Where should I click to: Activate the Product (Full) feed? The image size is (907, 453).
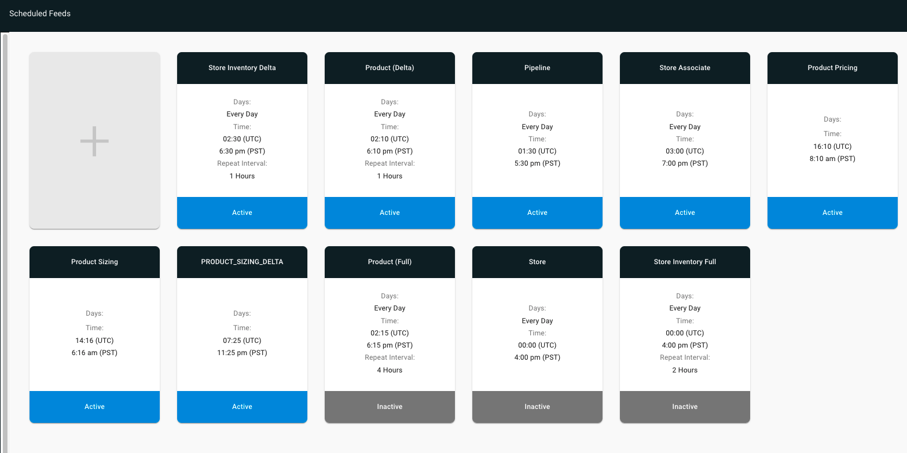pos(390,407)
